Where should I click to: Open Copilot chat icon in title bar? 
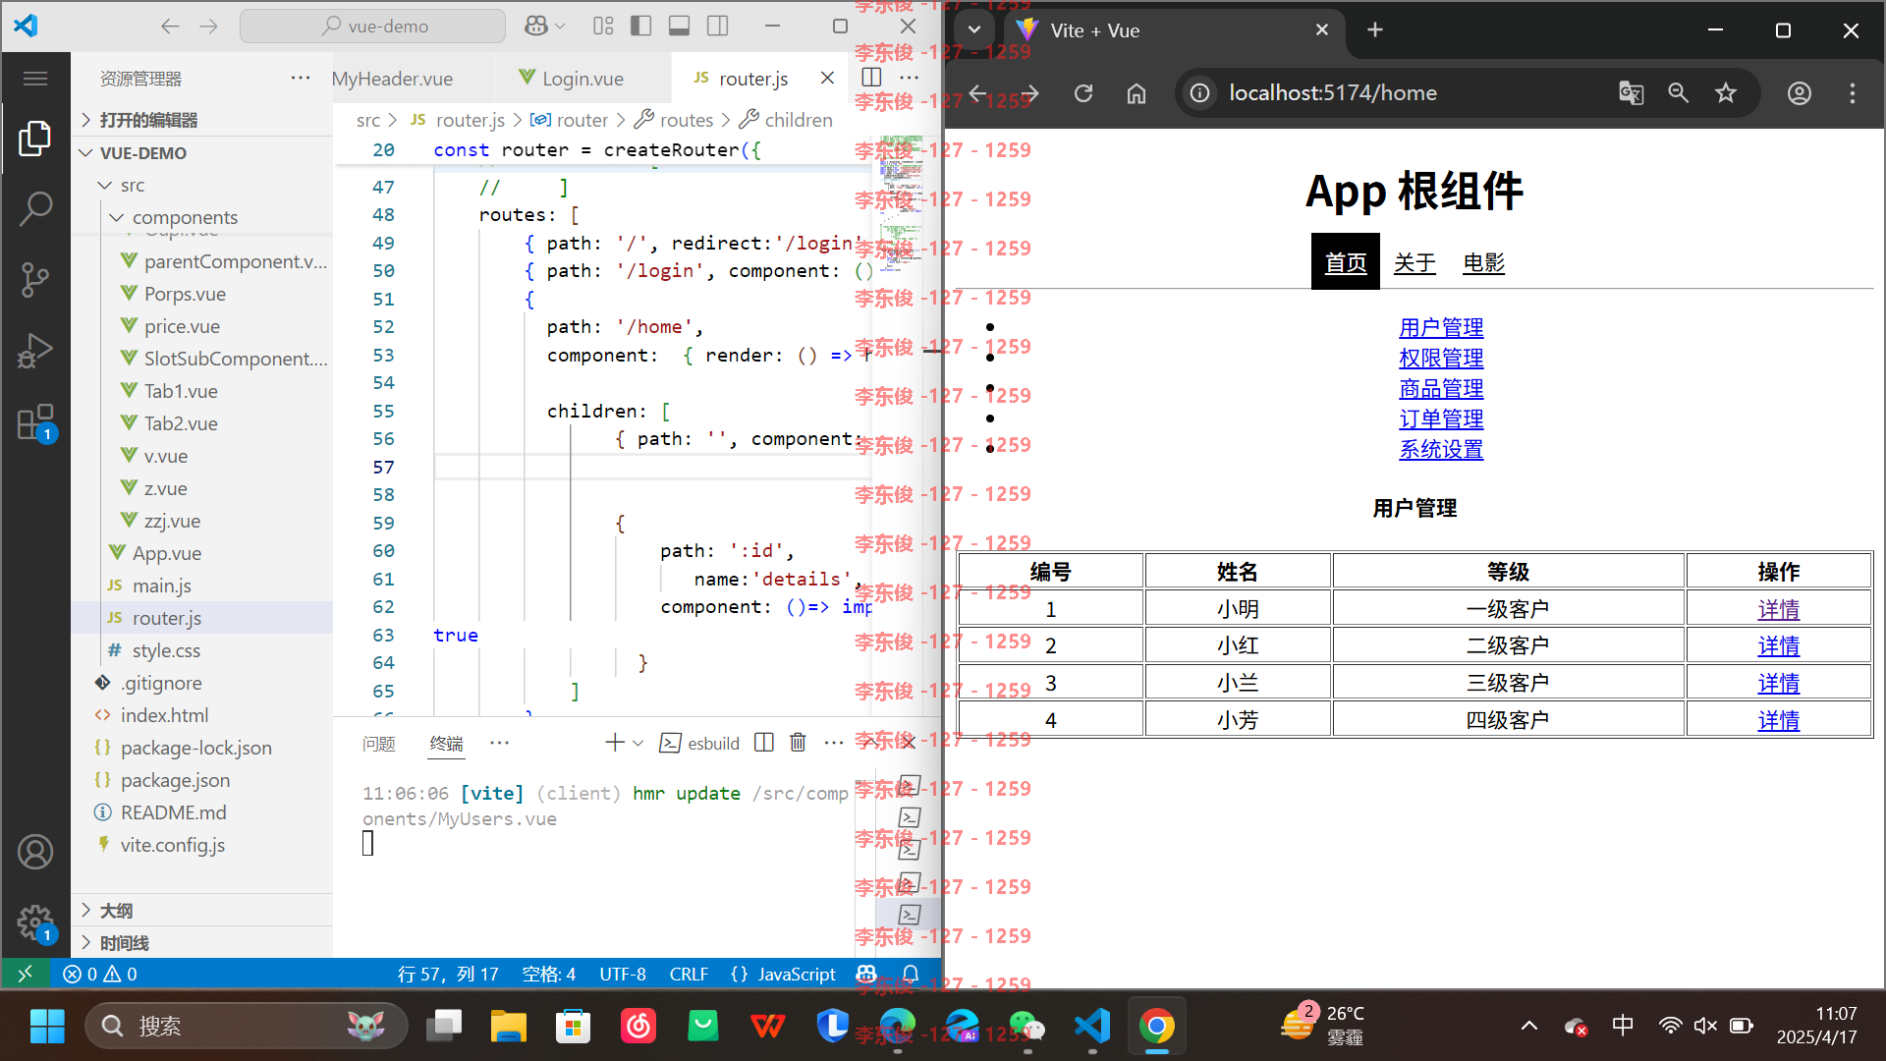point(536,27)
